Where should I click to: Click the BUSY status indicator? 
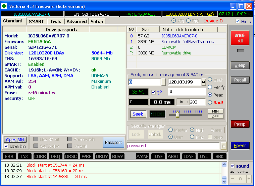tap(117, 157)
